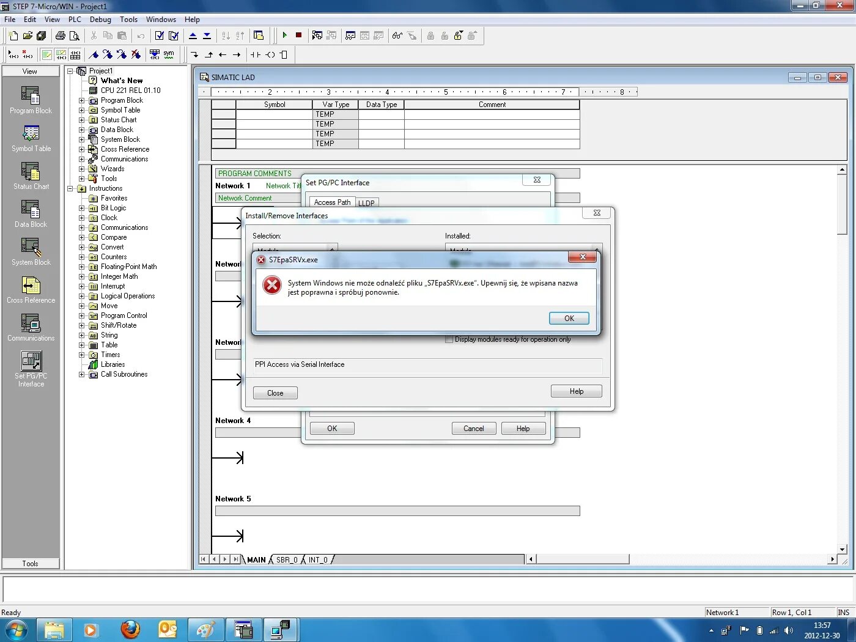856x642 pixels.
Task: Click the Windows Start button
Action: coord(17,629)
